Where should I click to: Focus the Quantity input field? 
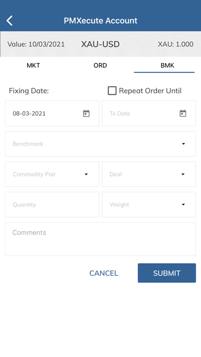tap(52, 205)
